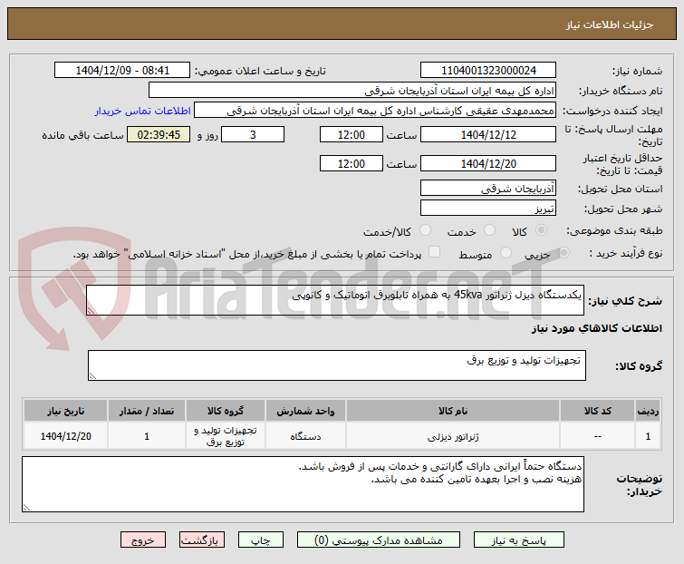Open the اطلاعات تماس خریدار link
The width and height of the screenshot is (684, 564).
[x=142, y=111]
